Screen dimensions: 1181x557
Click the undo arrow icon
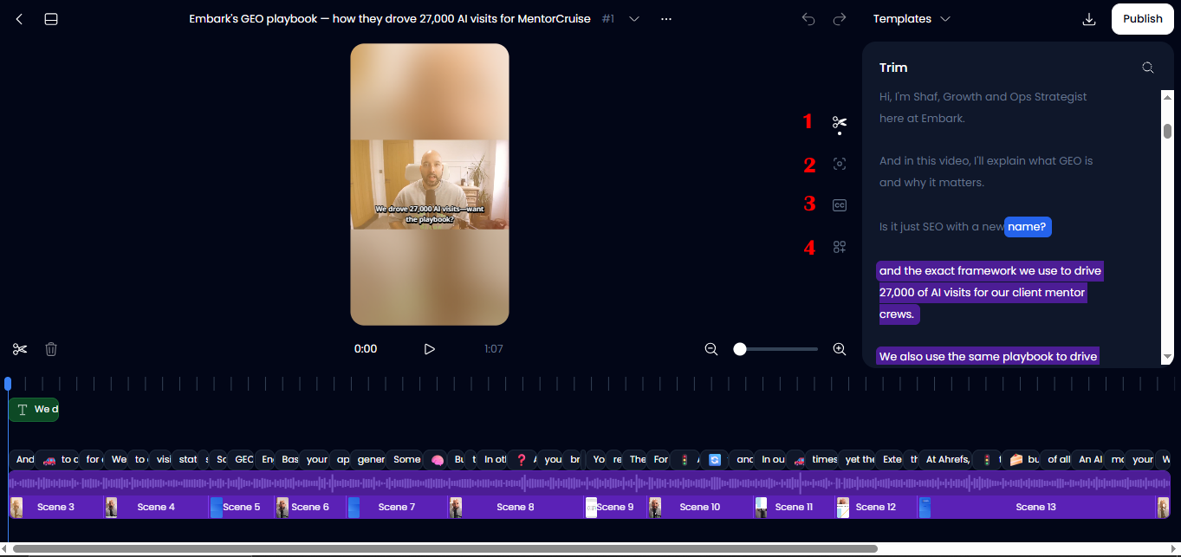click(x=808, y=19)
